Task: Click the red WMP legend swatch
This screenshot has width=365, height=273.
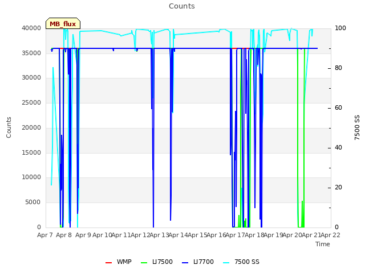Action: (109, 263)
